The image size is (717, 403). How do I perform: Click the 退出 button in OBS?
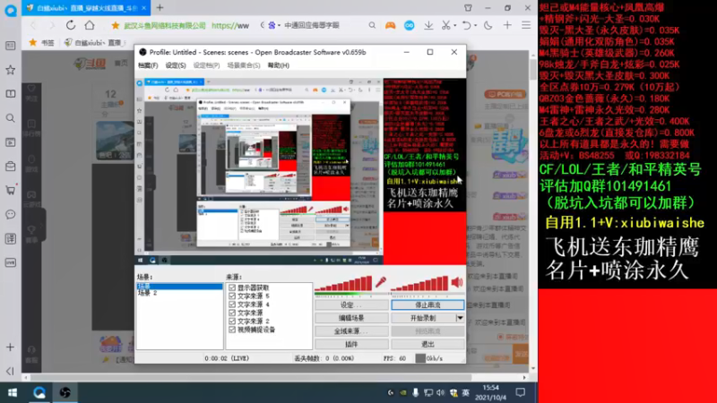coord(428,344)
